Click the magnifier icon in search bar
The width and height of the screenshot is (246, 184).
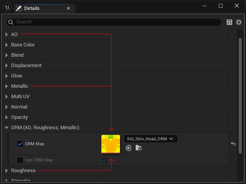10,22
